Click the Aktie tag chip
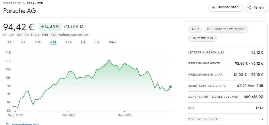The height and width of the screenshot is (125, 269). pyautogui.click(x=196, y=29)
